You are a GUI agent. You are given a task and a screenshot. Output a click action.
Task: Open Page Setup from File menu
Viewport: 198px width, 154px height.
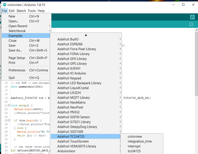click(26, 58)
